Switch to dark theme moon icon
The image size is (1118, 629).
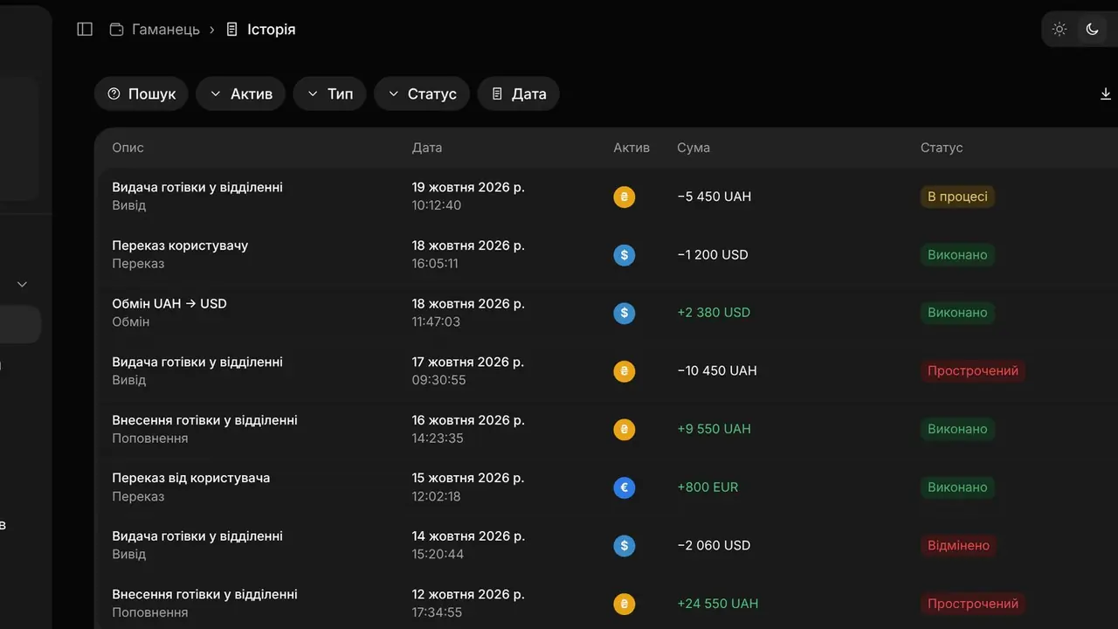coord(1092,29)
